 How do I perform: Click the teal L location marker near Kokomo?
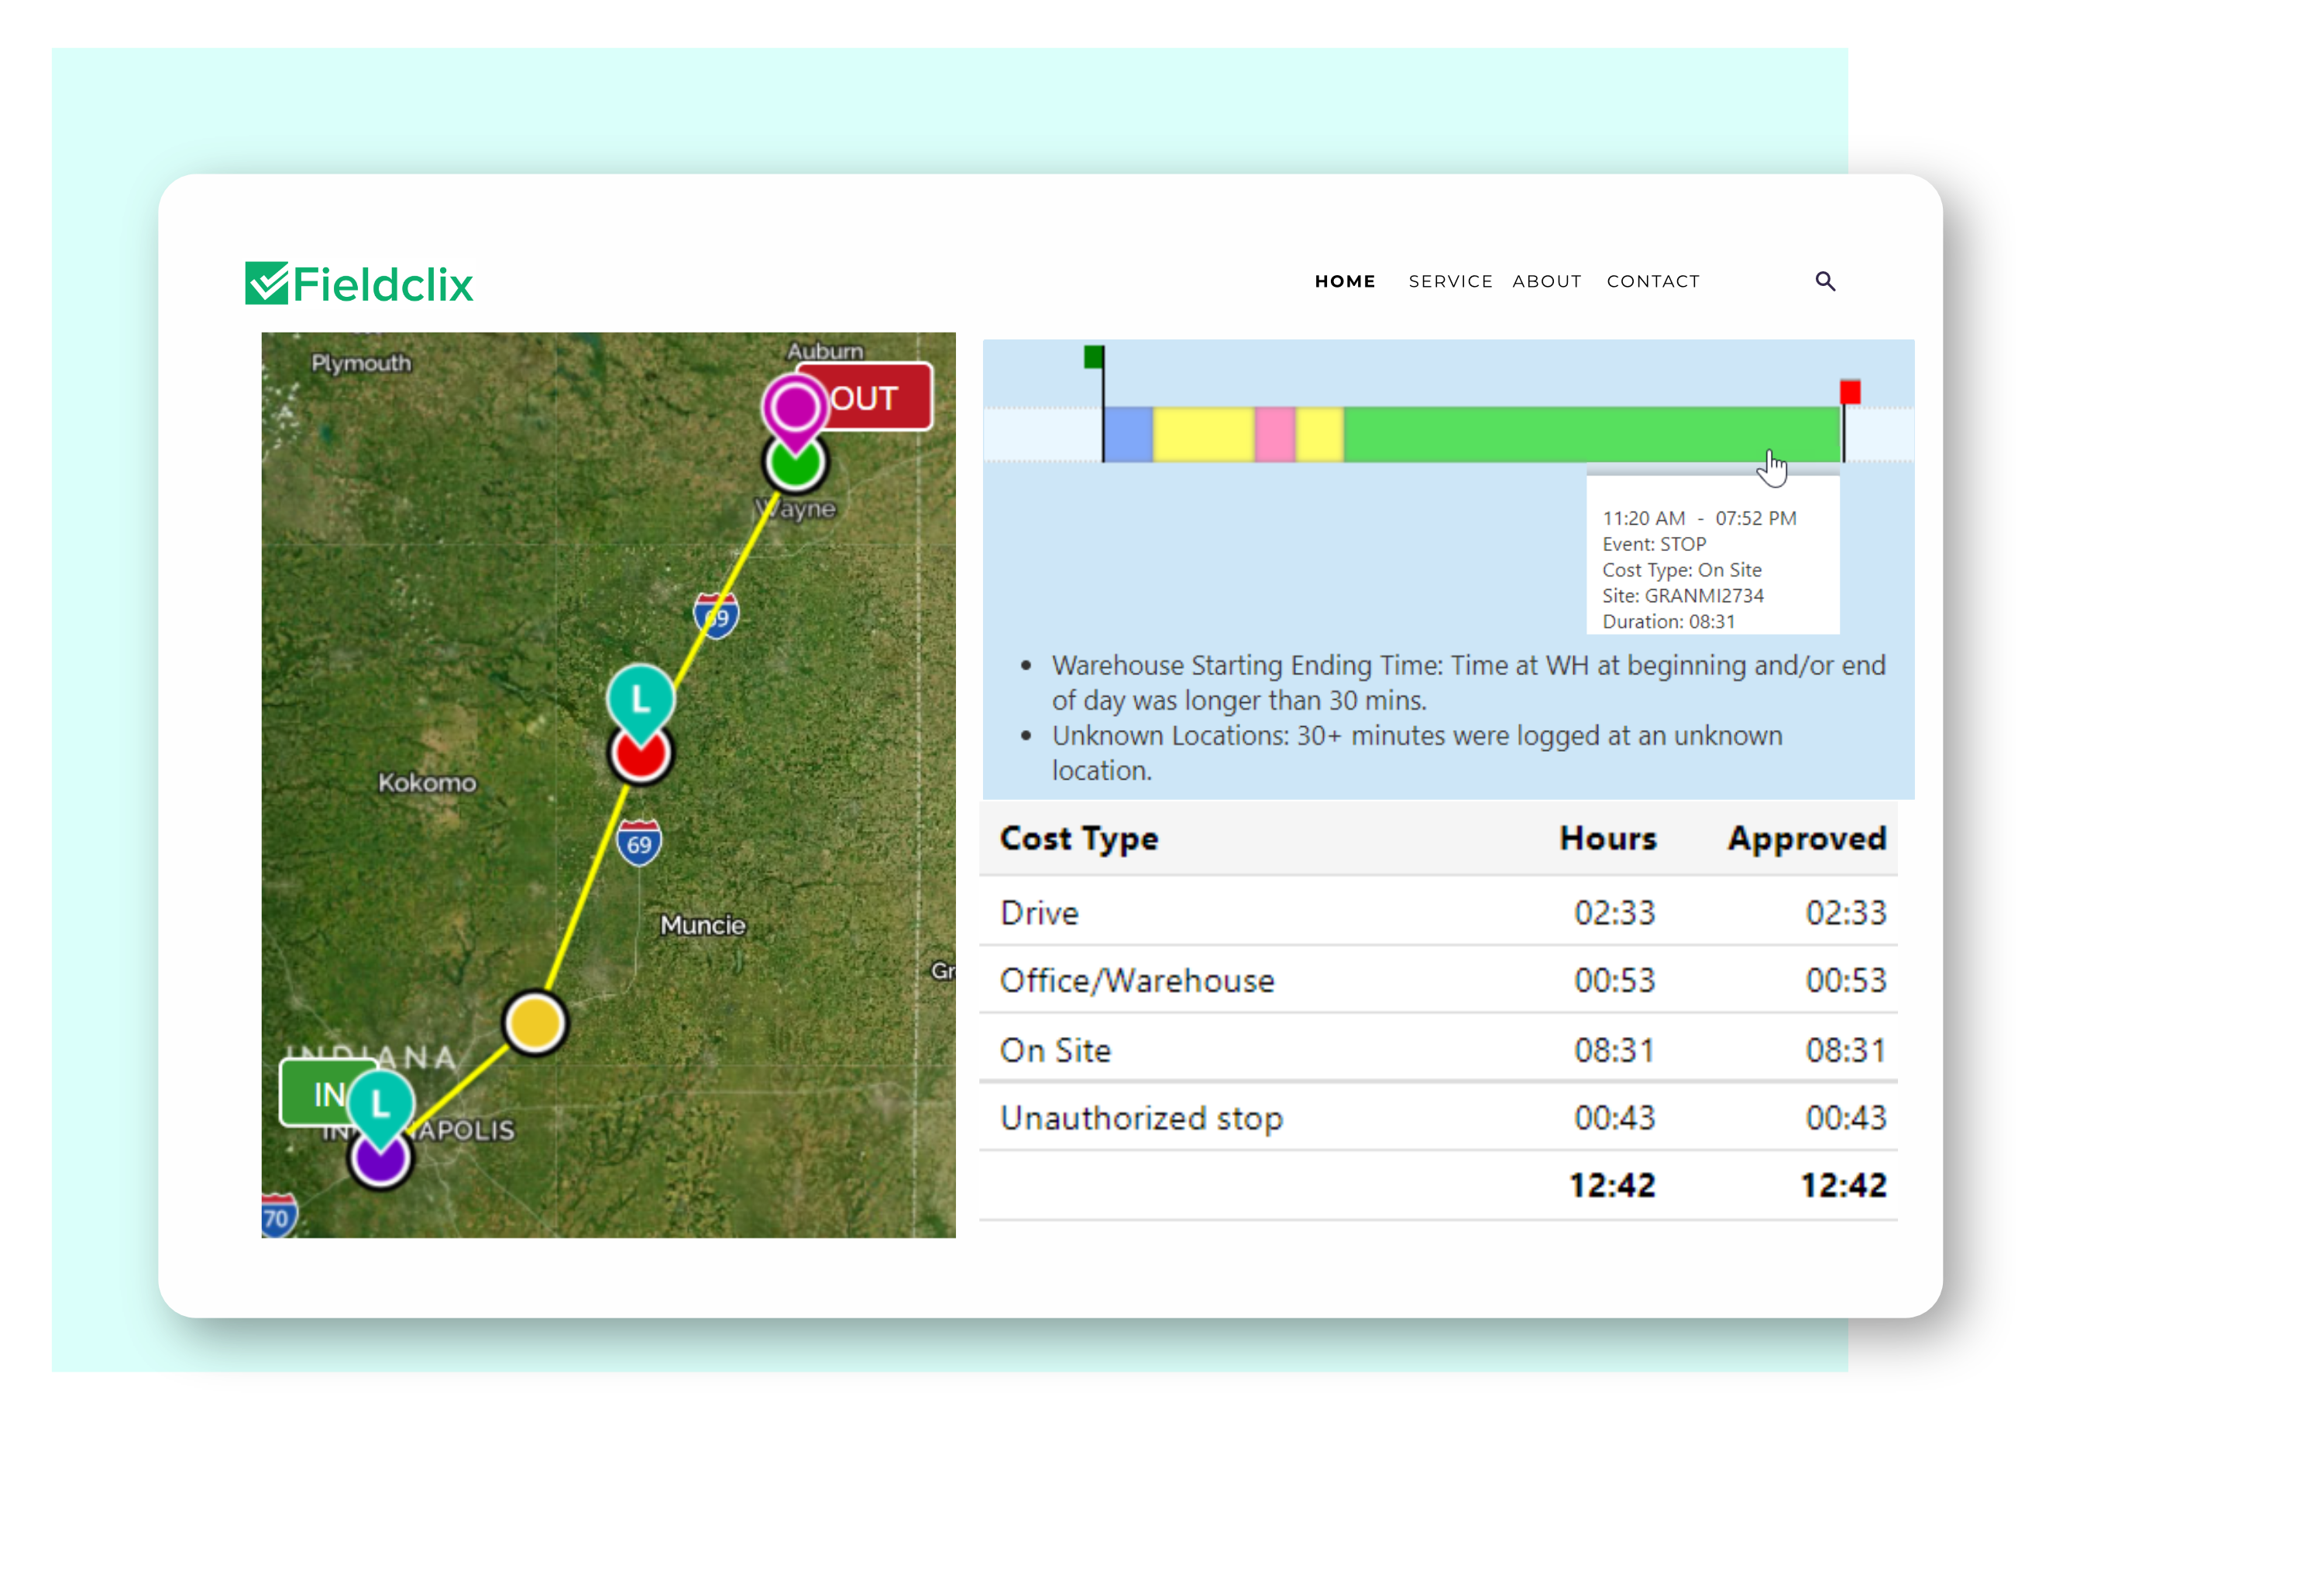point(640,698)
